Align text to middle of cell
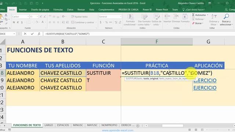This screenshot has width=235, height=132. pyautogui.click(x=54, y=16)
